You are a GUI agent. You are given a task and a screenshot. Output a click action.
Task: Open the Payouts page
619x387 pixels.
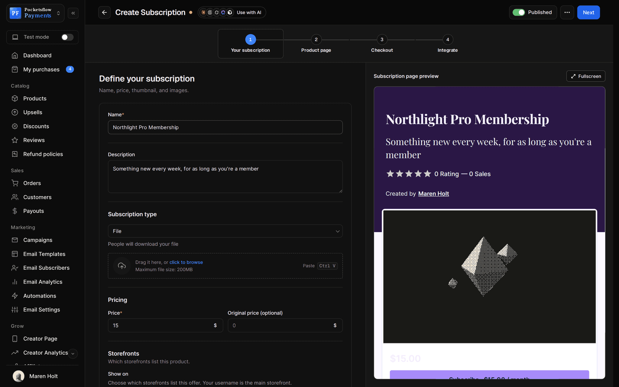[42, 211]
